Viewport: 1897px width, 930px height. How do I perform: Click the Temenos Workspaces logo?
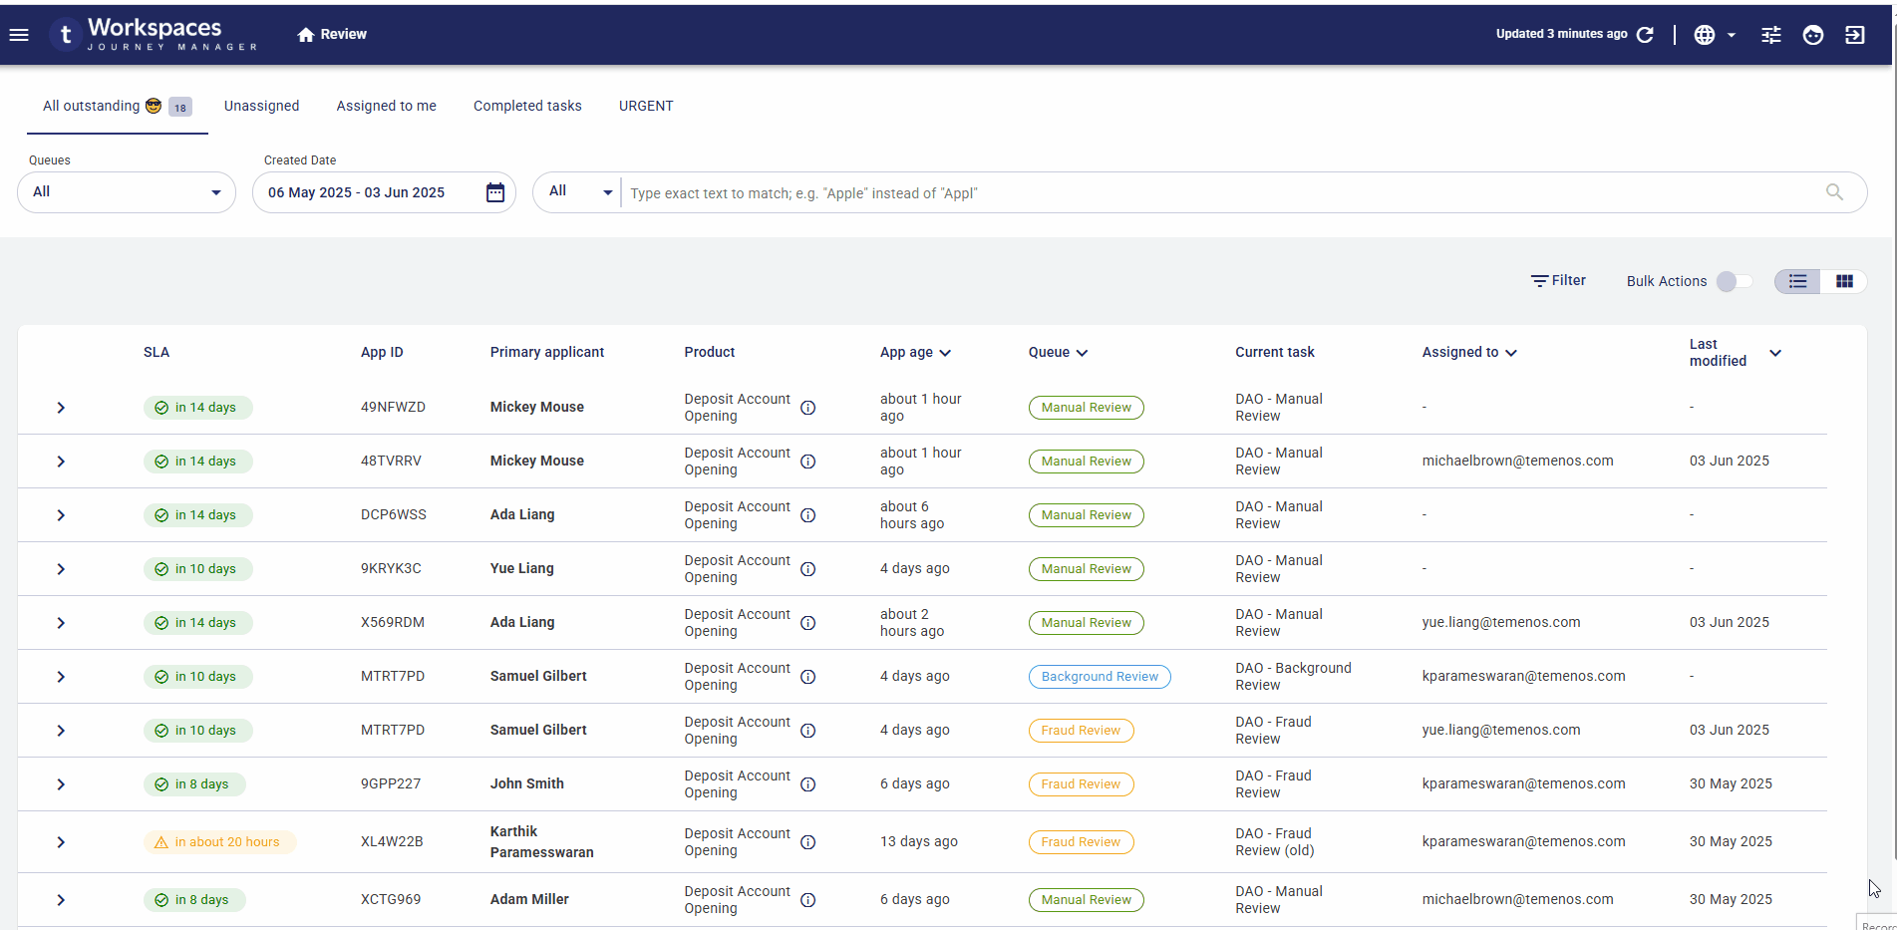click(x=155, y=34)
